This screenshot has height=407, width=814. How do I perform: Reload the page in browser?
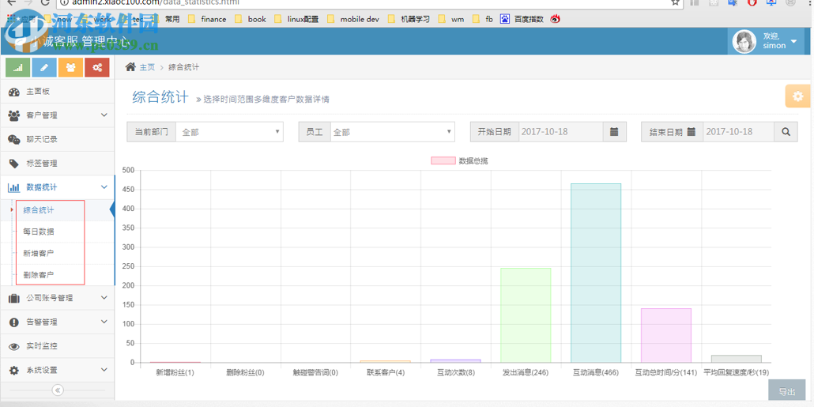click(x=44, y=2)
